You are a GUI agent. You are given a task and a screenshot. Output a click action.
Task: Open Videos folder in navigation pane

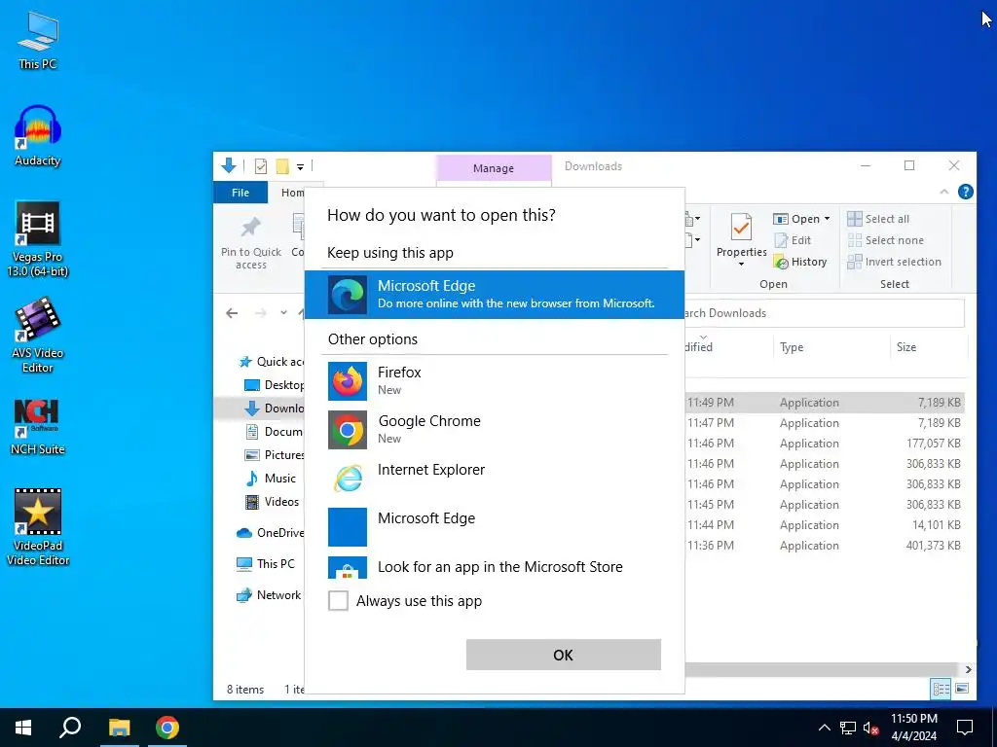click(x=273, y=502)
